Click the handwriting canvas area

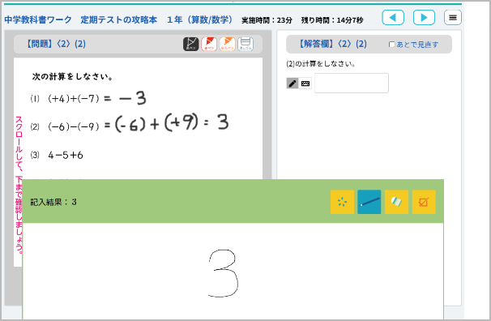click(x=233, y=272)
